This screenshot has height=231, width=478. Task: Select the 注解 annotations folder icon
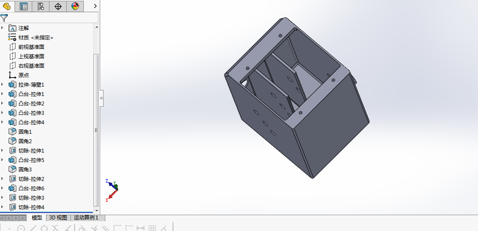click(12, 28)
